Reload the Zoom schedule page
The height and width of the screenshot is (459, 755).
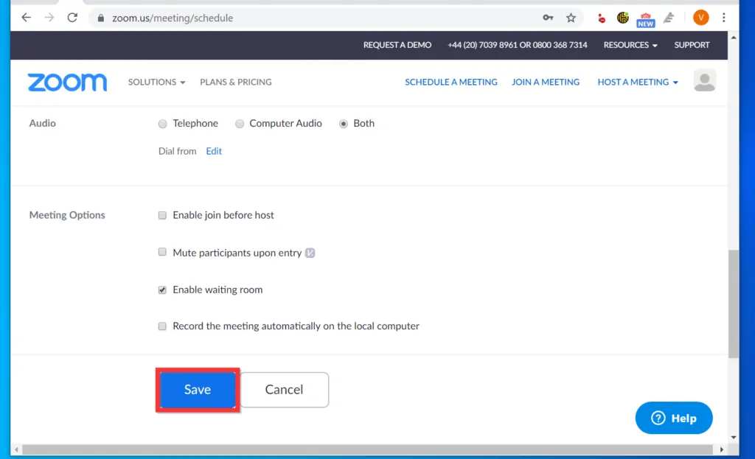tap(72, 18)
